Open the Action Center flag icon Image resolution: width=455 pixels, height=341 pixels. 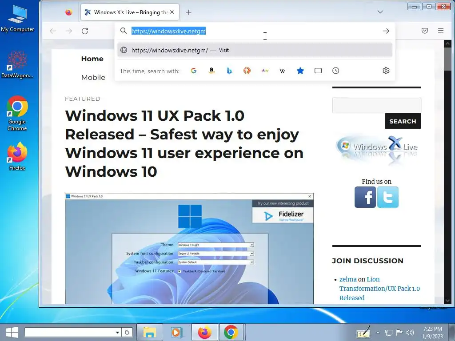tap(399, 333)
